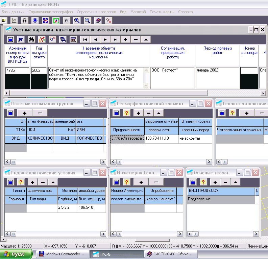The image size is (268, 259).
Task: Switch to Windows Commander taskbar item
Action: coord(63,254)
